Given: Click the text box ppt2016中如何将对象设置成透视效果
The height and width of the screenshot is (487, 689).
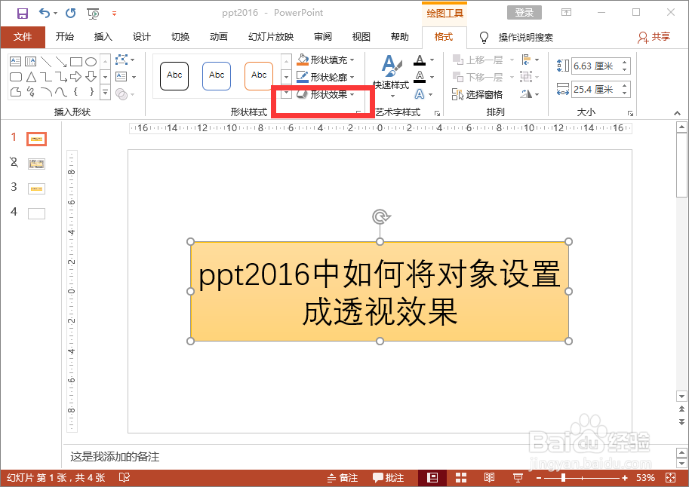Looking at the screenshot, I should 380,291.
